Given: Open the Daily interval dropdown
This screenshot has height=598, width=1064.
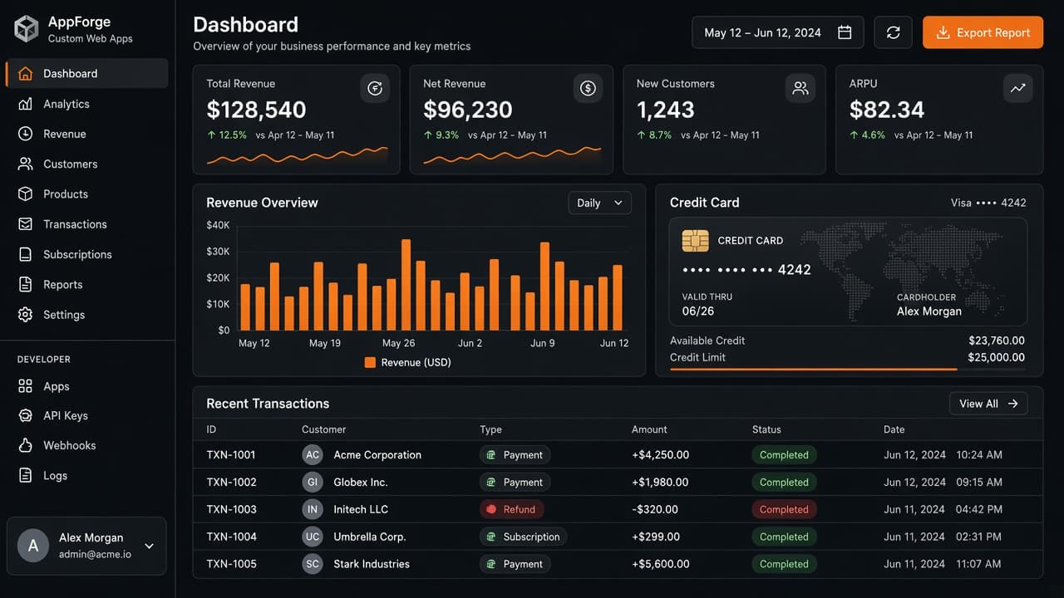Looking at the screenshot, I should 599,203.
